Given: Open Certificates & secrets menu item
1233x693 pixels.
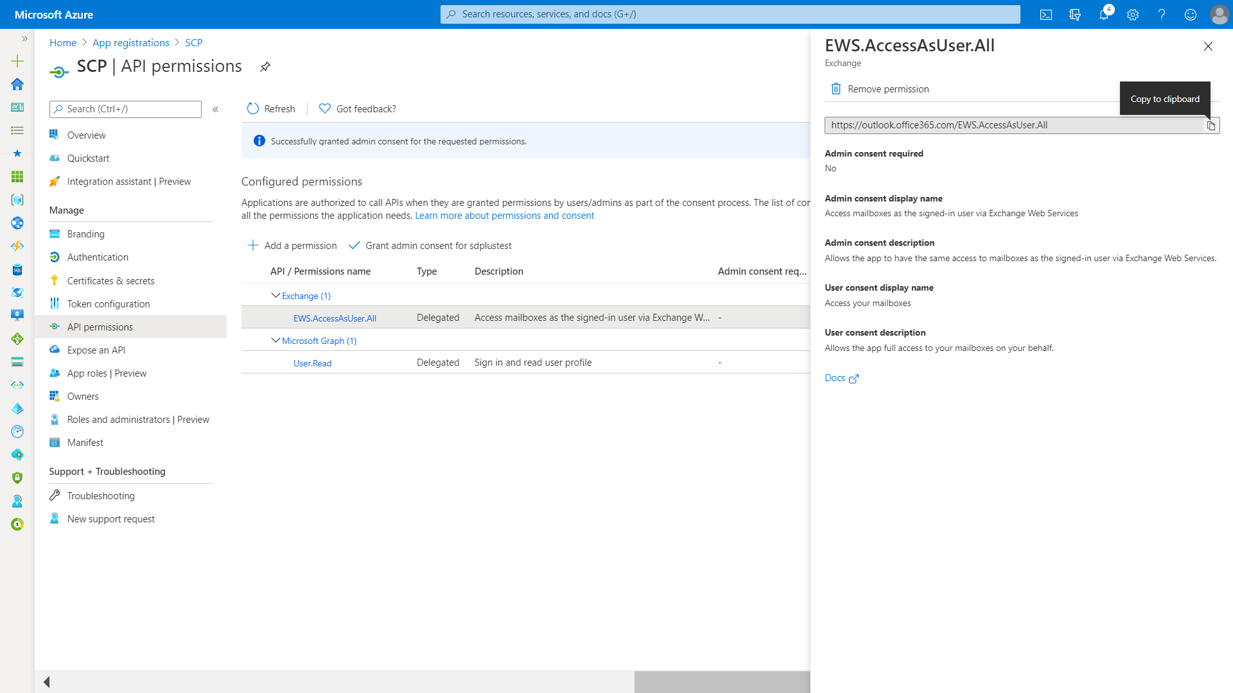Looking at the screenshot, I should point(110,281).
